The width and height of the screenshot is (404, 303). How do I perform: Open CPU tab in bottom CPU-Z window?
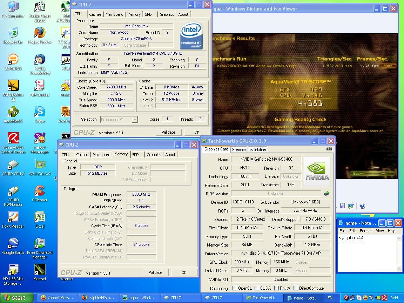(x=65, y=155)
